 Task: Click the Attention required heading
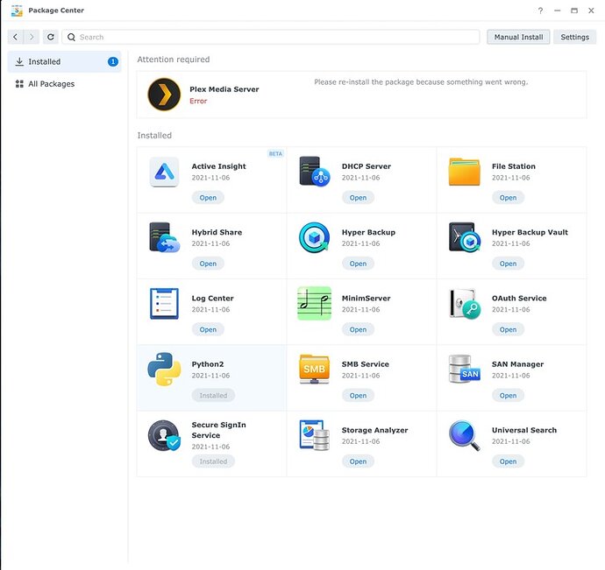[174, 60]
